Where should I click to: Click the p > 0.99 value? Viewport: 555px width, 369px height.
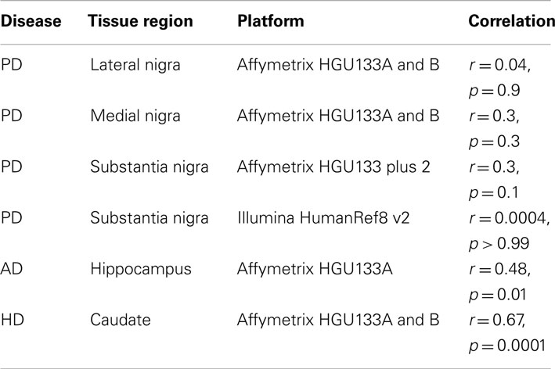pyautogui.click(x=499, y=244)
